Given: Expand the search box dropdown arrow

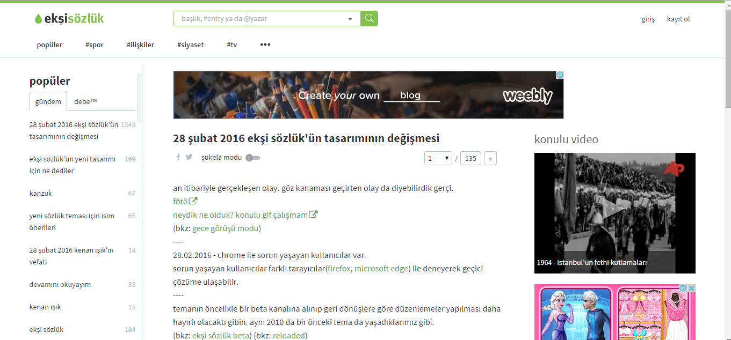Looking at the screenshot, I should pyautogui.click(x=350, y=19).
